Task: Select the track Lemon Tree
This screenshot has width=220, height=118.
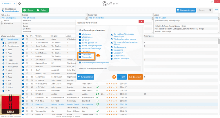Action: (40, 77)
